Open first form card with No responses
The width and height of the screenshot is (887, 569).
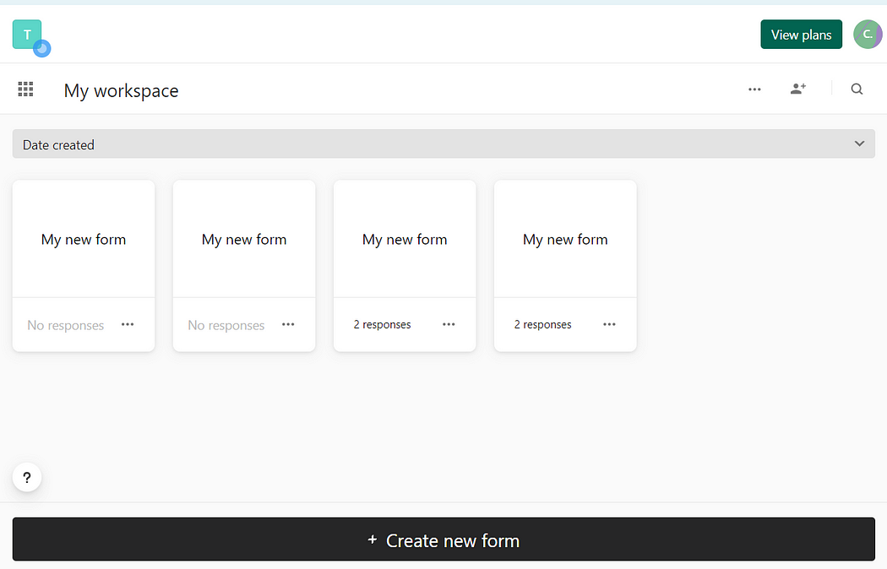[84, 266]
